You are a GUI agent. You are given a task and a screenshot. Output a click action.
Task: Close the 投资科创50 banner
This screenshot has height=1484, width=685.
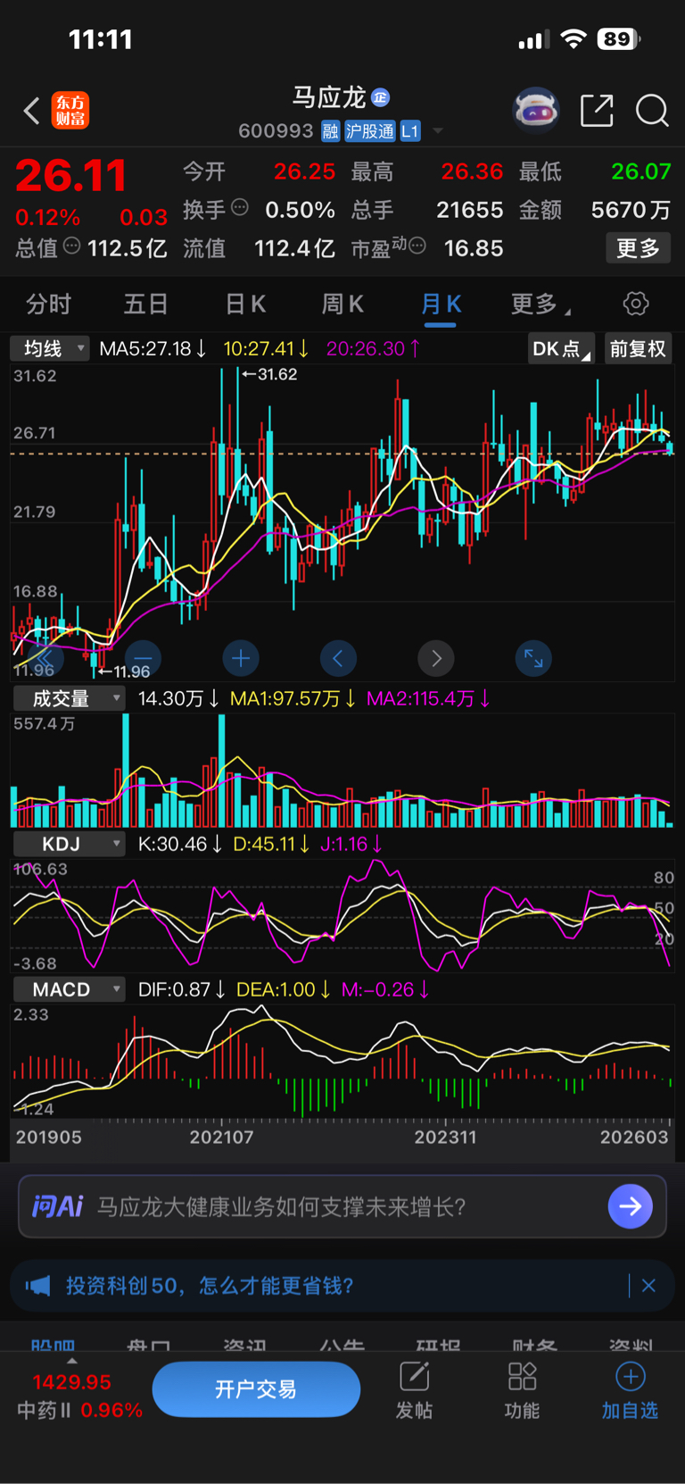coord(648,1286)
